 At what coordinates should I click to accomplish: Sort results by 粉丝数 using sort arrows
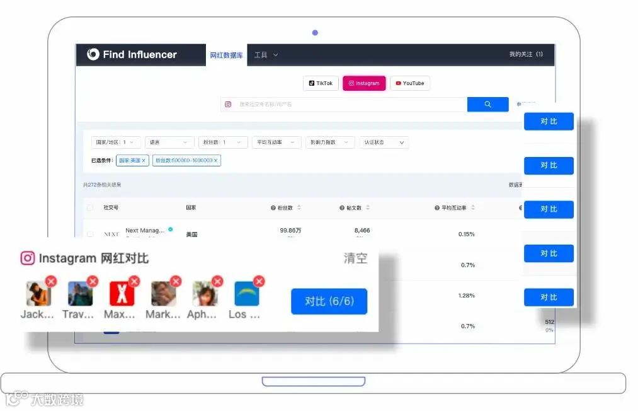point(299,207)
